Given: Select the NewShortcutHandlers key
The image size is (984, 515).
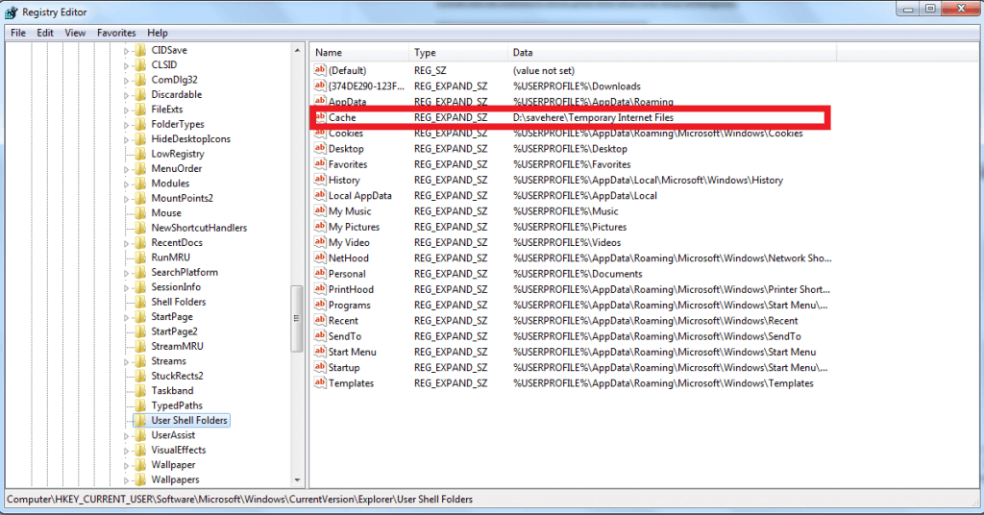Looking at the screenshot, I should (199, 228).
